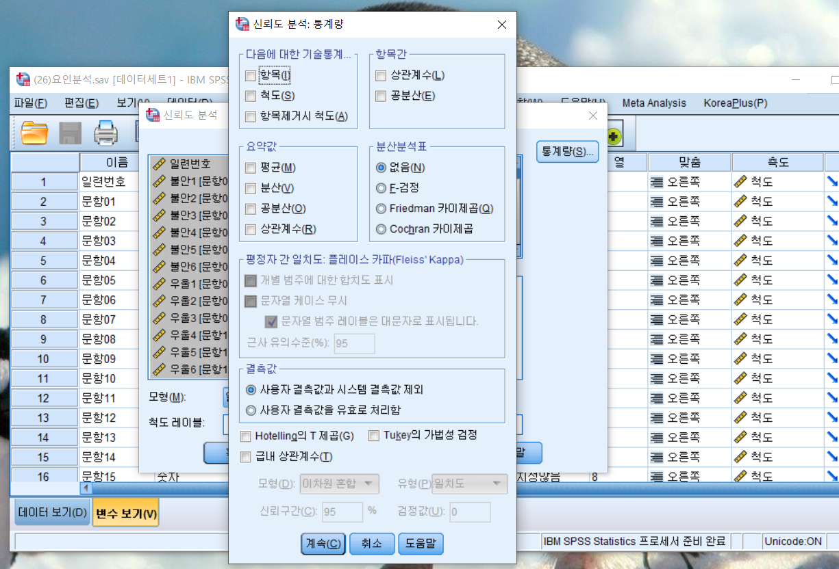Image resolution: width=839 pixels, height=569 pixels.
Task: Open KoreaPlus(P) menu
Action: [736, 103]
